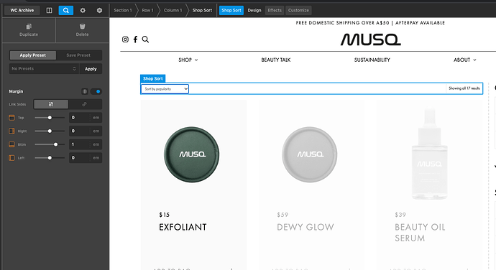
Task: Go to Row 1 breadcrumb
Action: point(147,11)
